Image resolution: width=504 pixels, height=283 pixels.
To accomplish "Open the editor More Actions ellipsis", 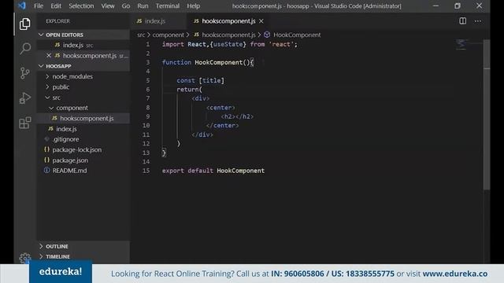I will 478,21.
